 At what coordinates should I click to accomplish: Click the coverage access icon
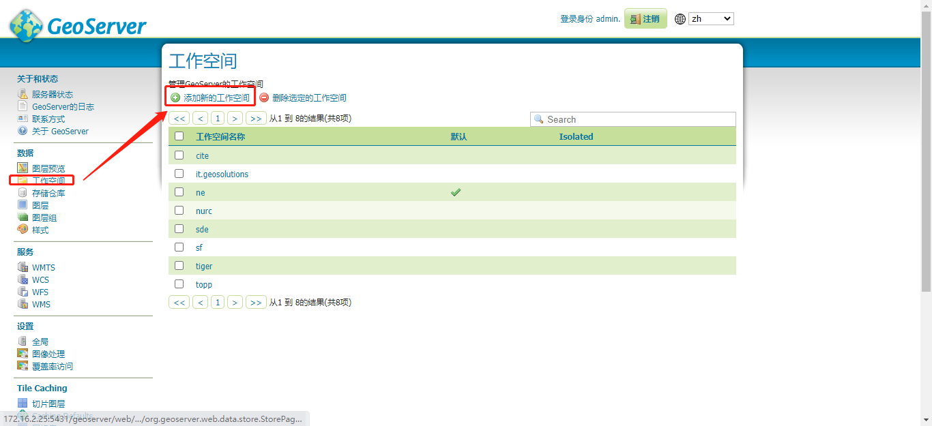click(x=23, y=366)
